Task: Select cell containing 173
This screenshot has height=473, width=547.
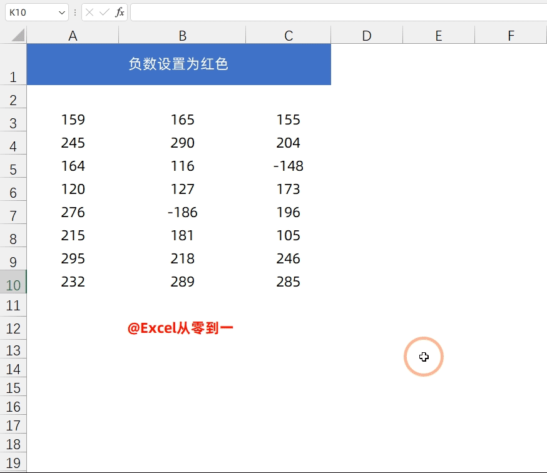Action: [x=288, y=189]
